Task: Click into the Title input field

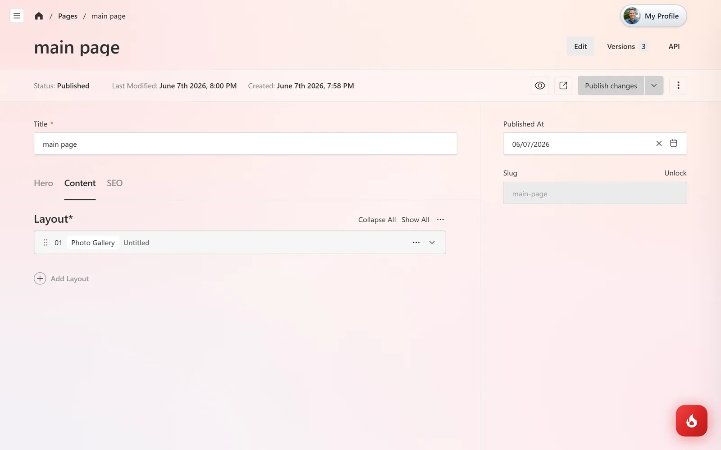Action: (246, 144)
